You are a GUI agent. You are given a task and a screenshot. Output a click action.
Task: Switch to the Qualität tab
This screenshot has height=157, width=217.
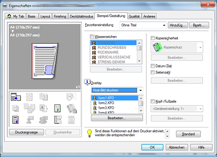click(134, 16)
